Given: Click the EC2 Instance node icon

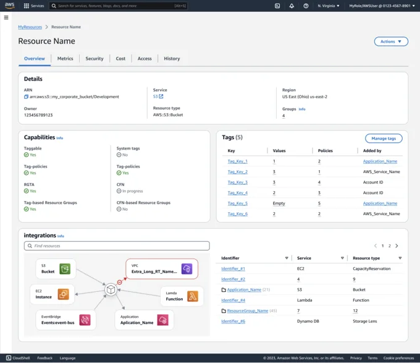Looking at the screenshot, I should coord(63,294).
